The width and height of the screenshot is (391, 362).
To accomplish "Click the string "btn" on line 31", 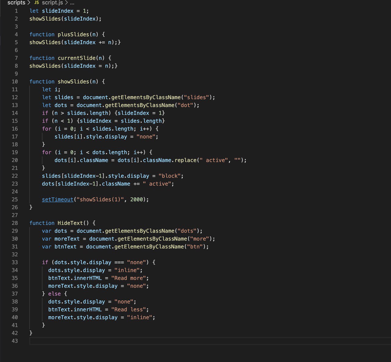I will point(195,246).
